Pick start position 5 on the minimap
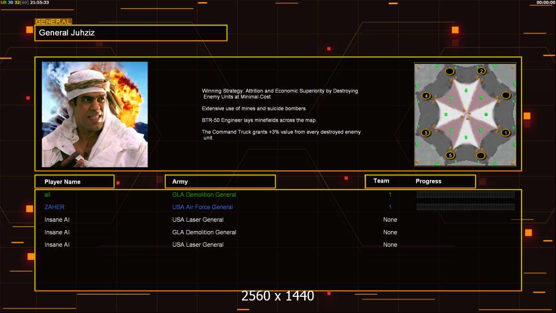Screen dimensions: 556x313 coord(451,155)
